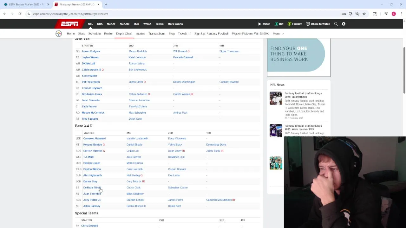Close the Pittsburgh Steelers tab

pyautogui.click(x=98, y=4)
